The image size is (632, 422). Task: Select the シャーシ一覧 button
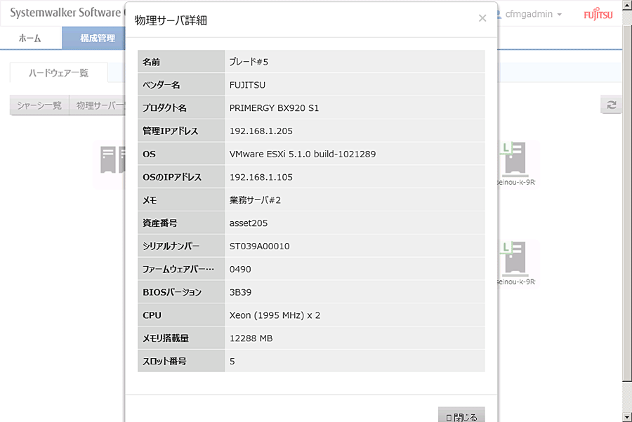(x=39, y=105)
